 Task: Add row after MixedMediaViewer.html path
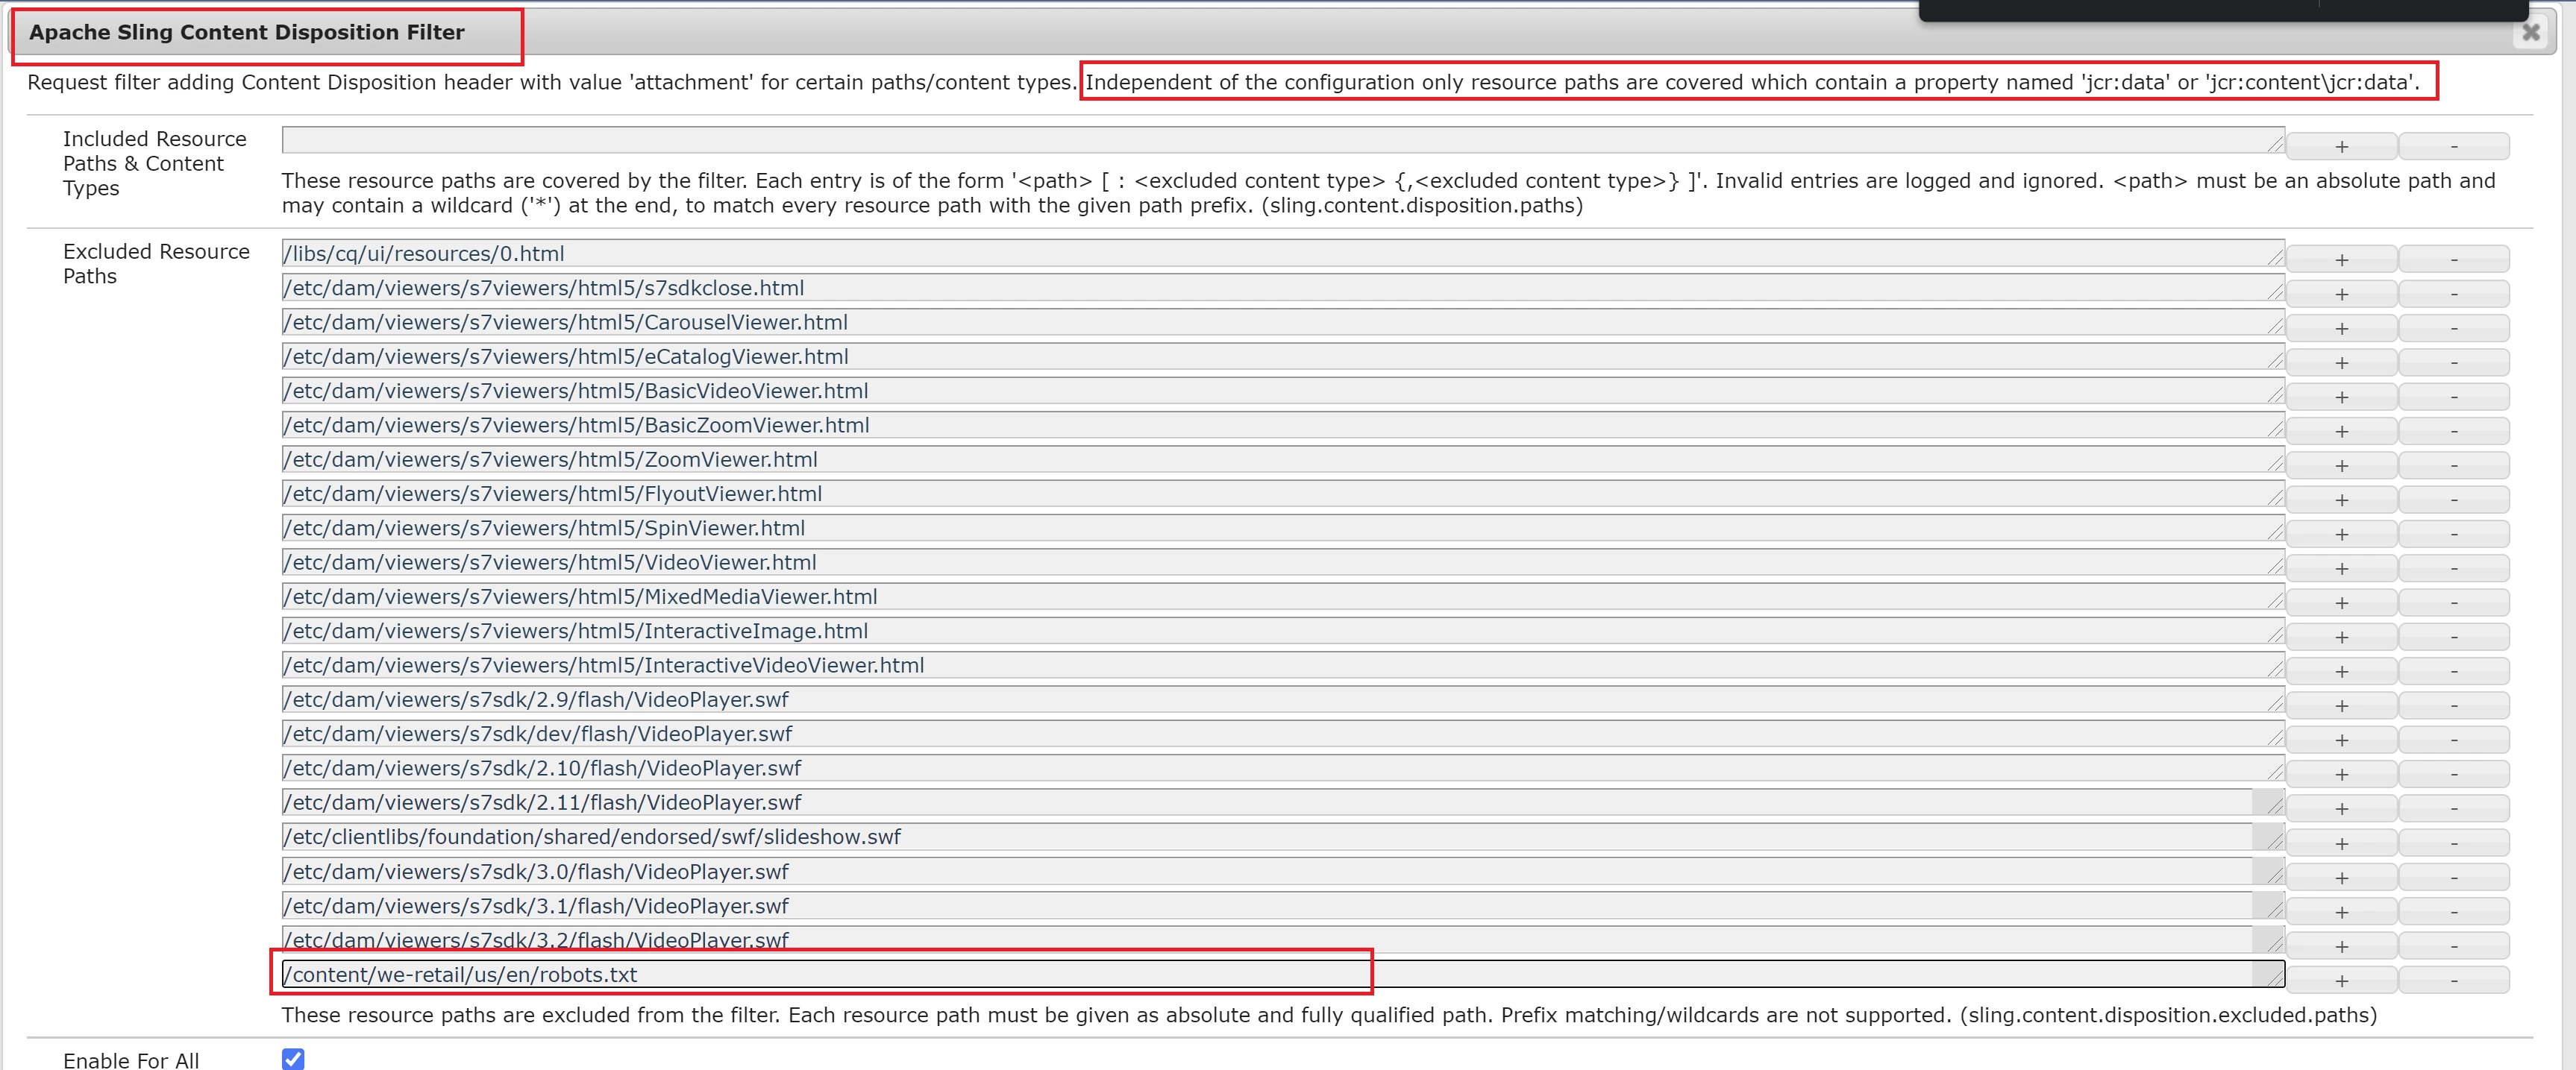tap(2341, 603)
